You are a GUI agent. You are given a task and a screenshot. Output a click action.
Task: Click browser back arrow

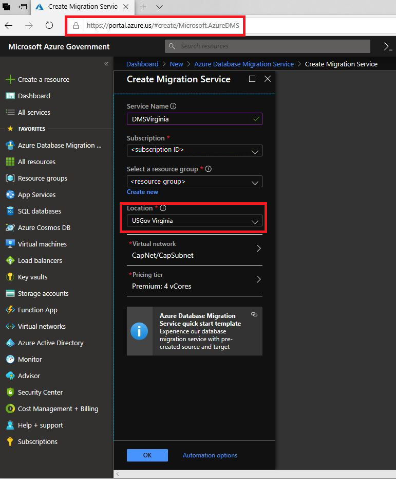coord(9,25)
